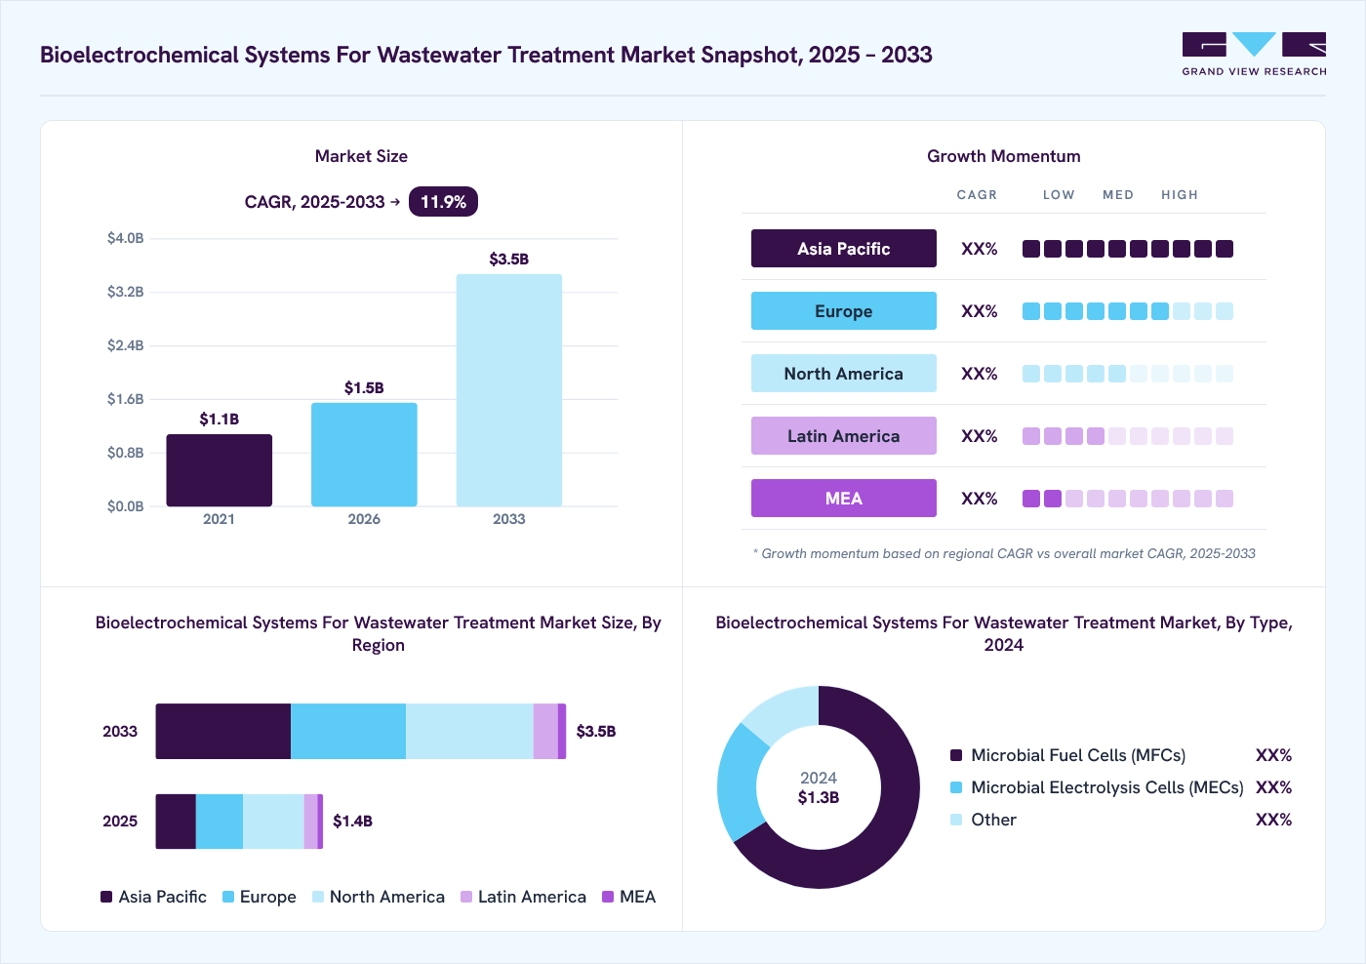This screenshot has height=964, width=1366.
Task: Click the 11.9% CAGR badge
Action: (x=443, y=202)
